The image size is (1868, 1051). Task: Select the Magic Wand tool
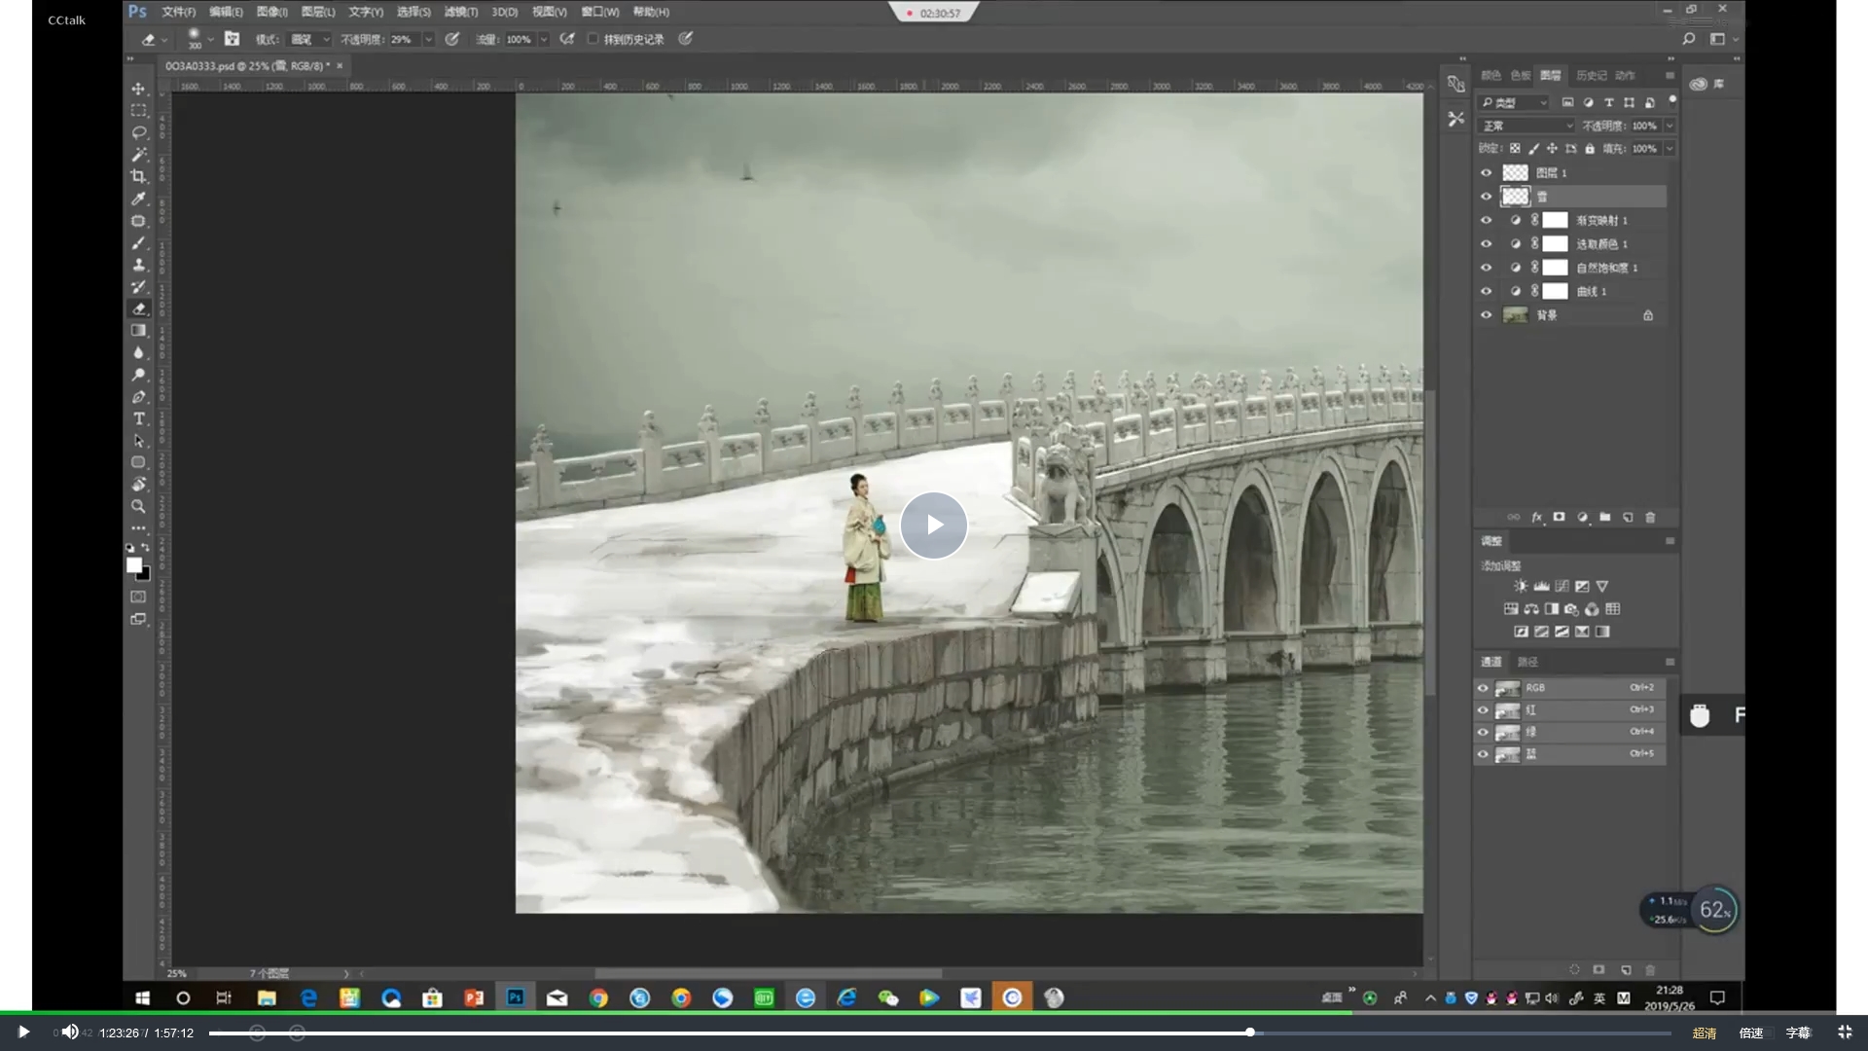pos(138,154)
